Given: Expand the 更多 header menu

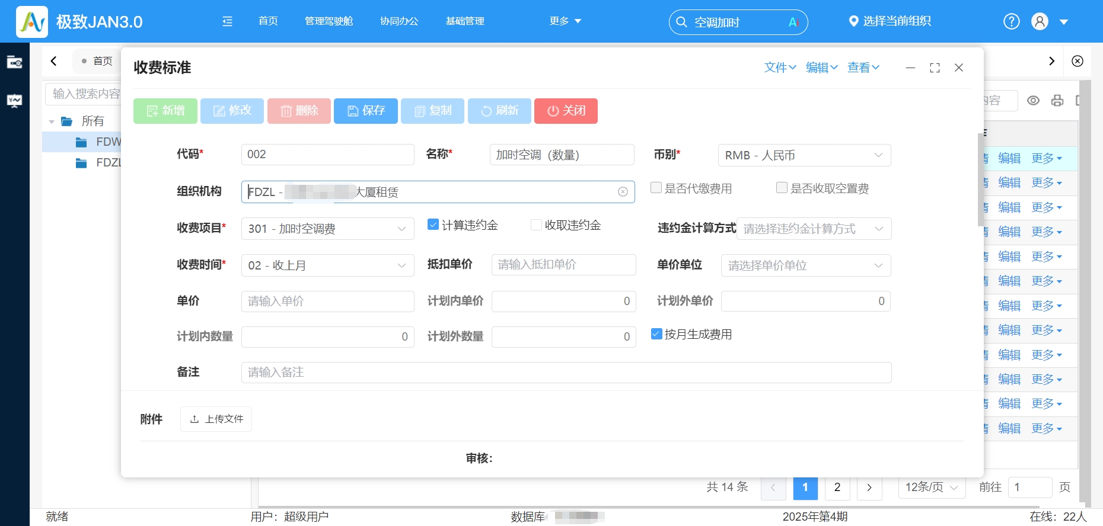Looking at the screenshot, I should tap(565, 21).
